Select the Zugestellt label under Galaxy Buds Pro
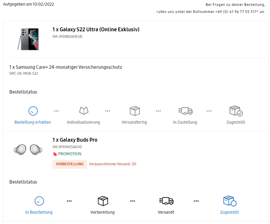The width and height of the screenshot is (270, 224). 230,212
